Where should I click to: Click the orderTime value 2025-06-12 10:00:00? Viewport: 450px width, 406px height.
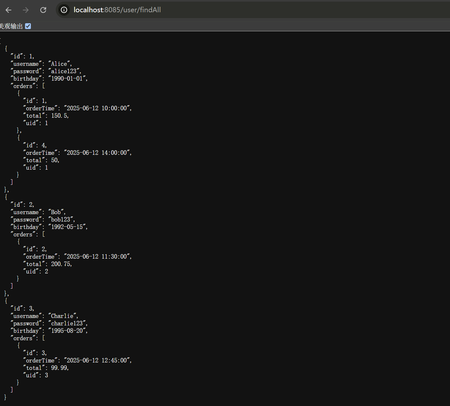pyautogui.click(x=97, y=108)
